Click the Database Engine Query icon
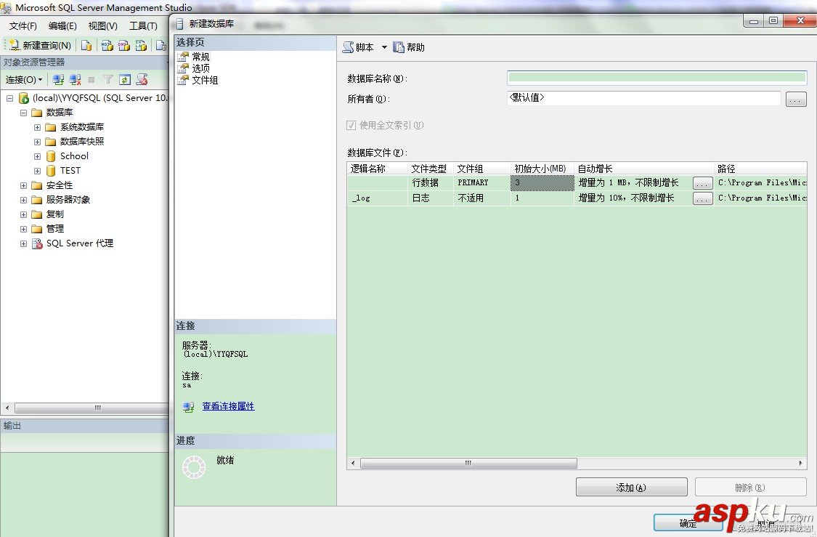Image resolution: width=817 pixels, height=537 pixels. coord(86,45)
